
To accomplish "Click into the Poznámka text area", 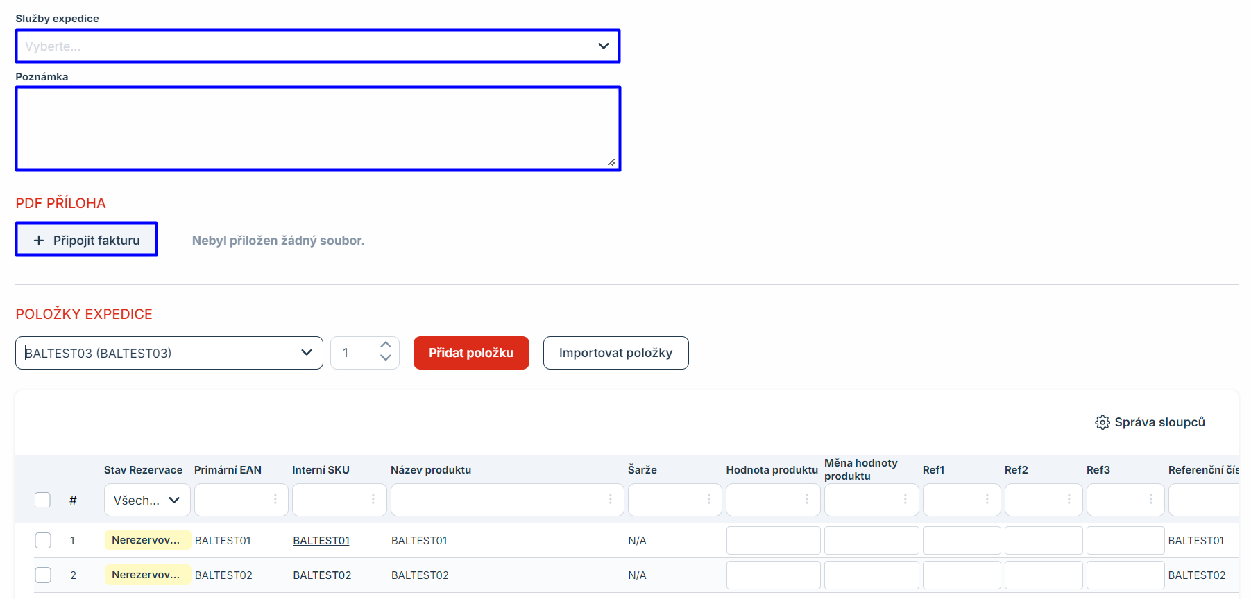I will 318,128.
